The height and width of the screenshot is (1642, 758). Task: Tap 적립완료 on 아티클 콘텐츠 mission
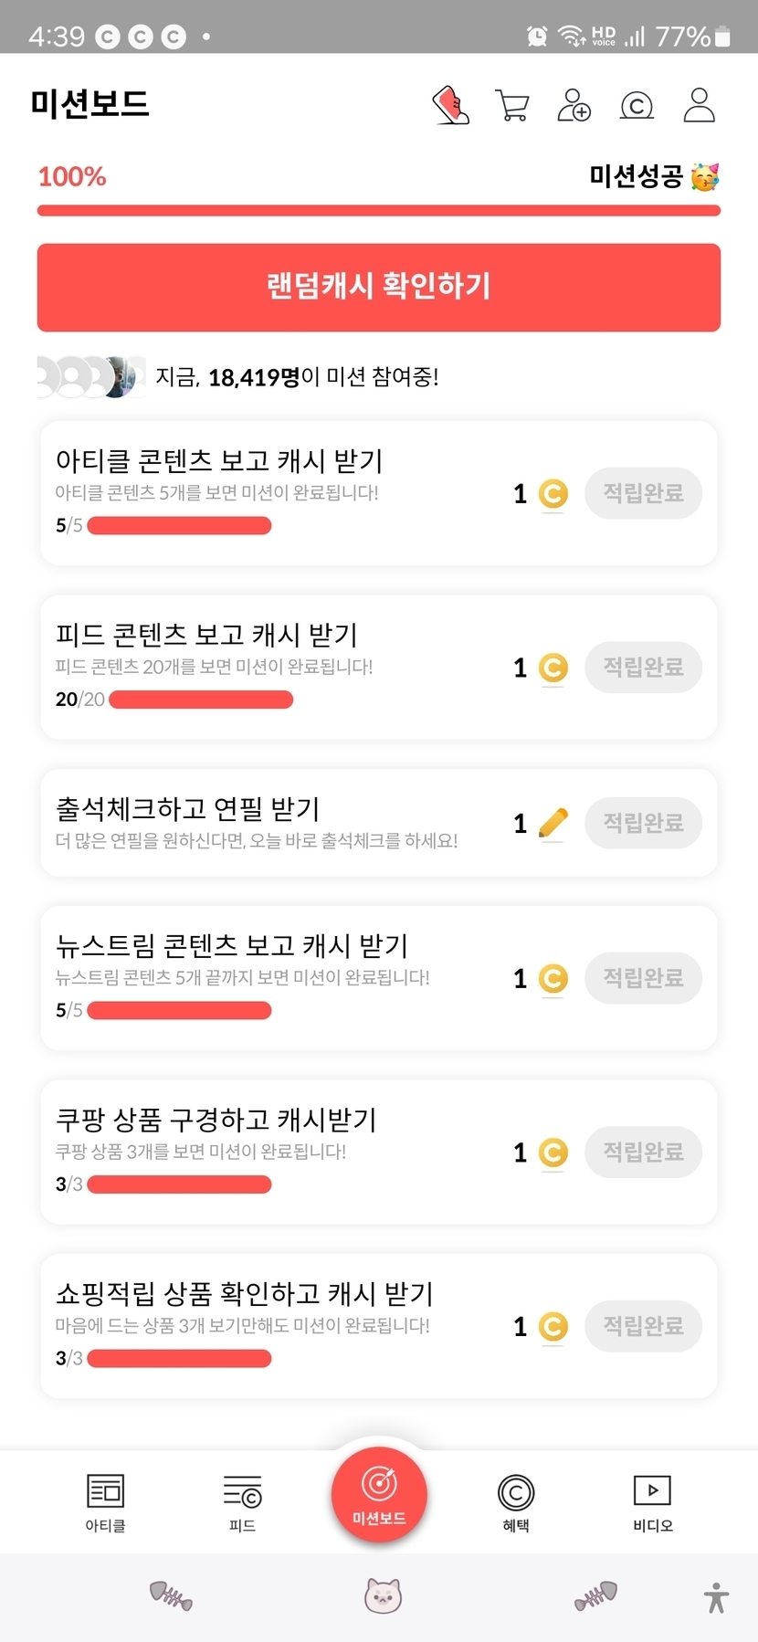tap(643, 494)
